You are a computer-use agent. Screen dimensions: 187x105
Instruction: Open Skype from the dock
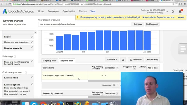[34, 103]
